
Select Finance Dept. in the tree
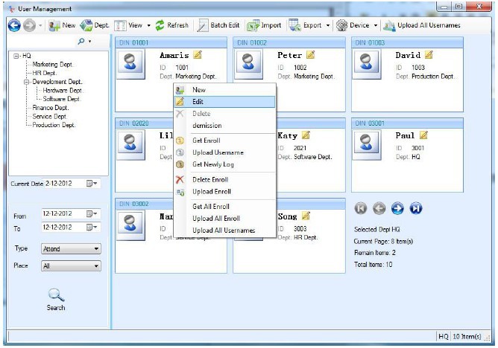[51, 108]
